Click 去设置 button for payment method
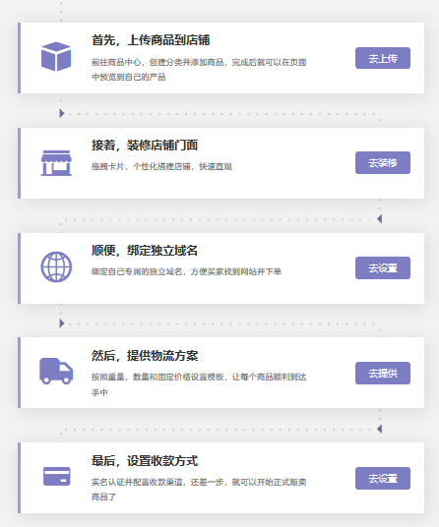This screenshot has height=527, width=439. point(383,478)
